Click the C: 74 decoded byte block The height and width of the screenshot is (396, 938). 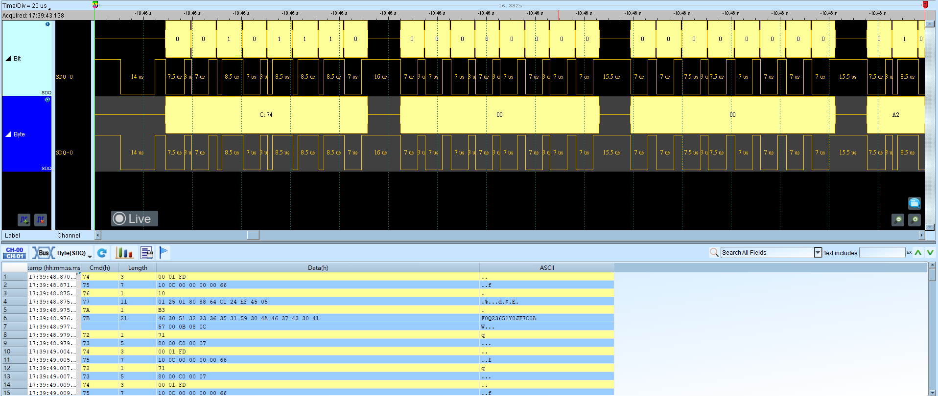click(266, 115)
